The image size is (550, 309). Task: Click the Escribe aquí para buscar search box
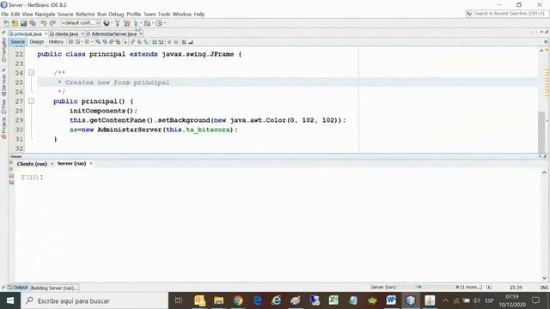point(95,300)
